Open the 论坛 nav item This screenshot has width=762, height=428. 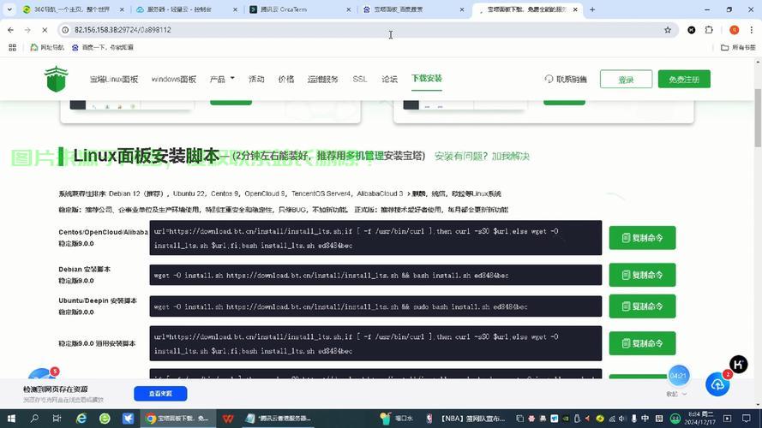(389, 79)
